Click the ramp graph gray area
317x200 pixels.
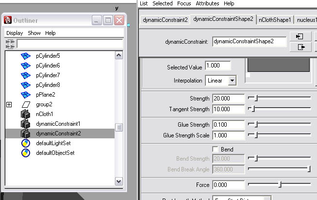[x=279, y=65]
